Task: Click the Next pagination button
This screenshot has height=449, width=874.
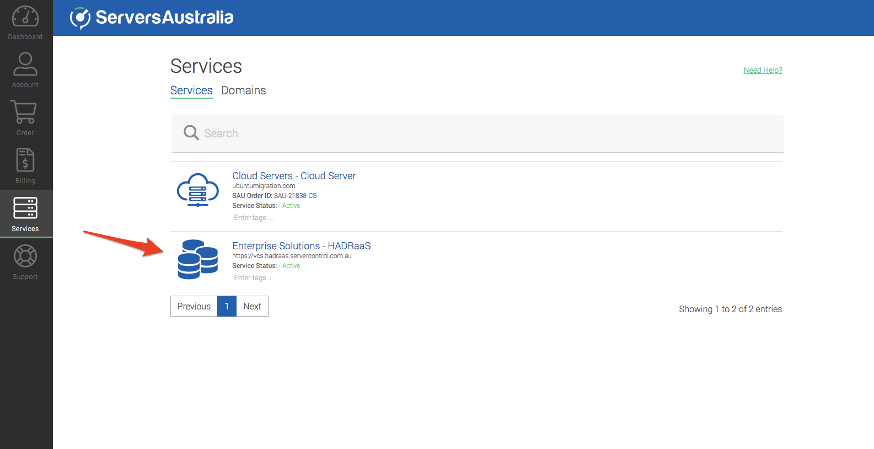Action: pos(252,306)
